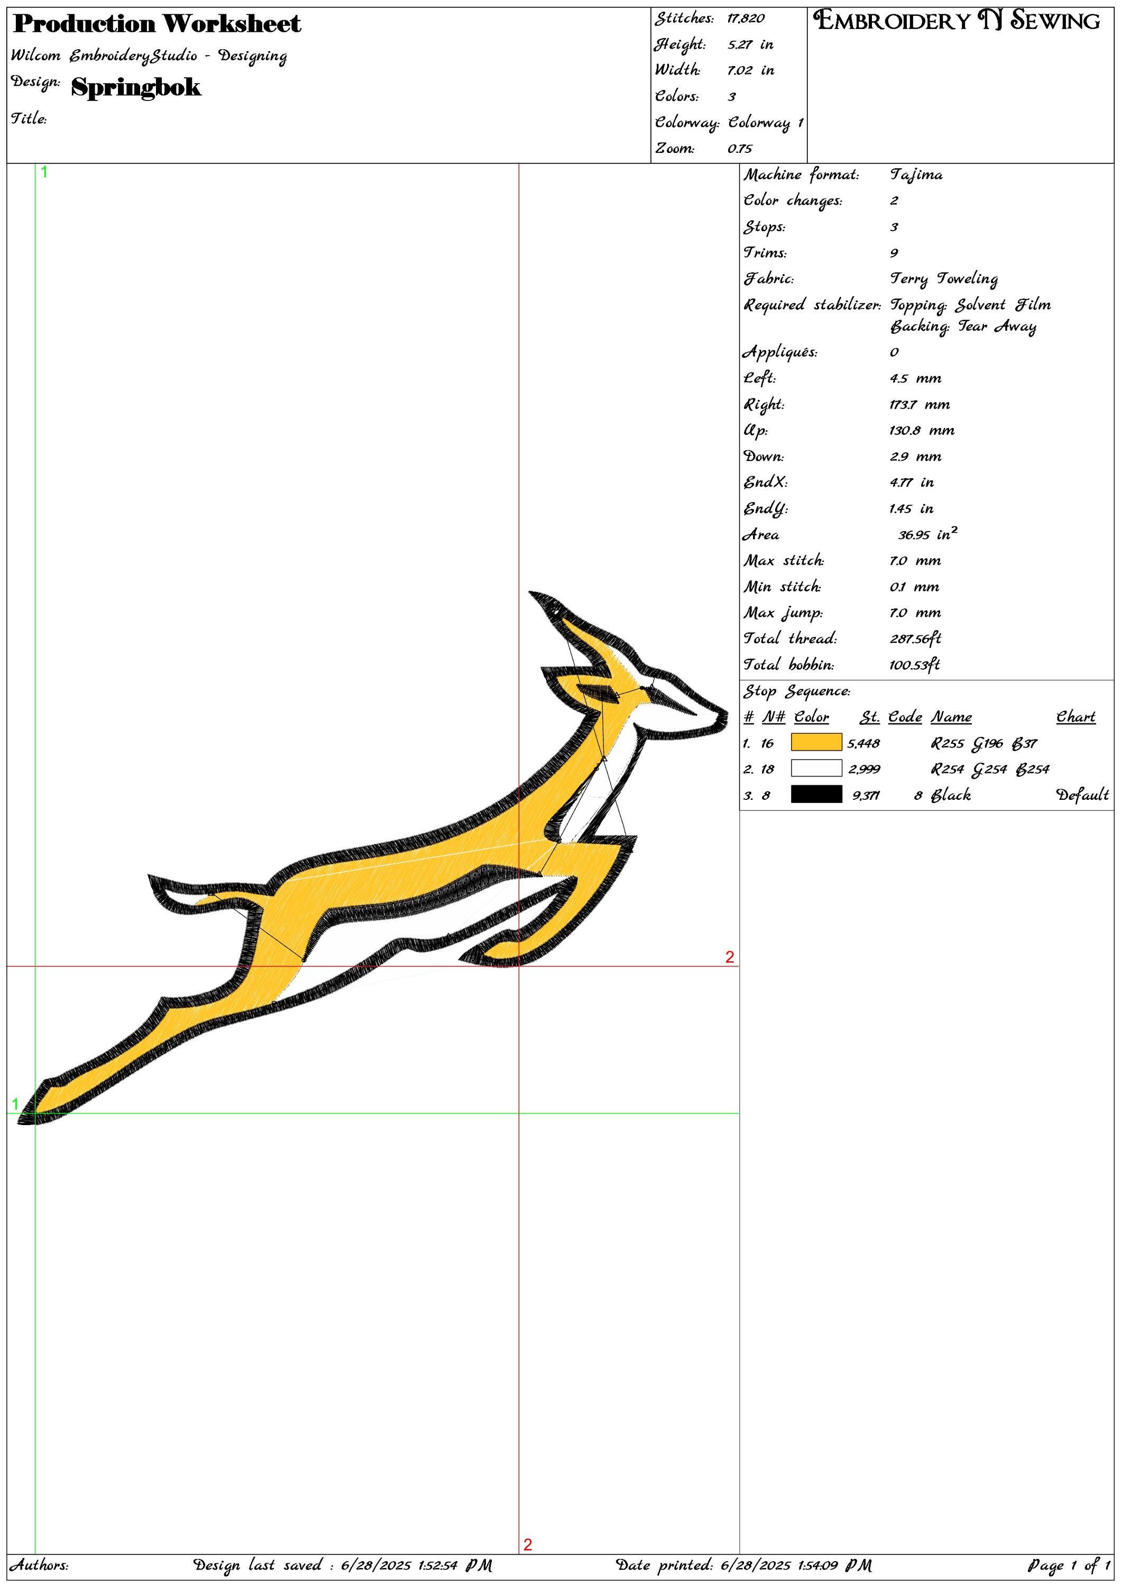Screen dimensions: 1121x1587
Task: Click the Right value '173.7 mm'
Action: (920, 404)
